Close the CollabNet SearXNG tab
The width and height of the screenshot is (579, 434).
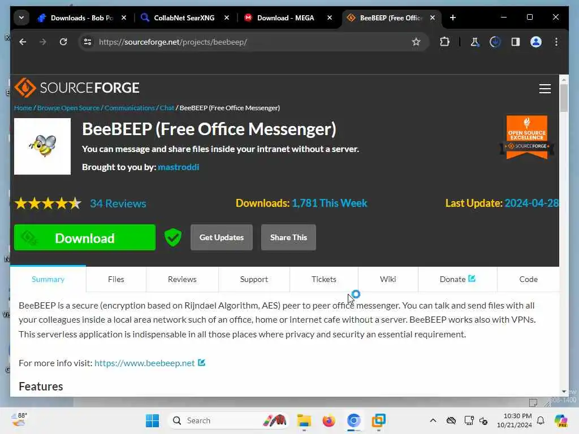pyautogui.click(x=227, y=18)
